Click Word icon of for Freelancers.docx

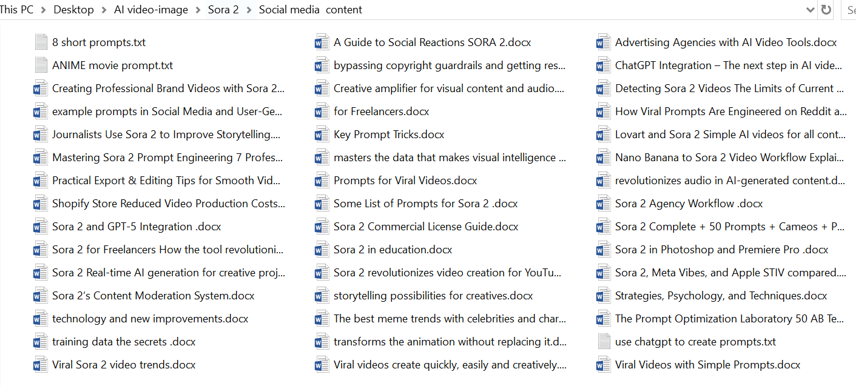pyautogui.click(x=322, y=111)
